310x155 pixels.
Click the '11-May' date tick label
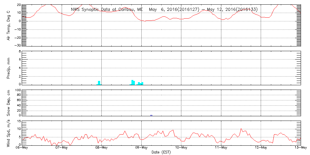(x=221, y=148)
